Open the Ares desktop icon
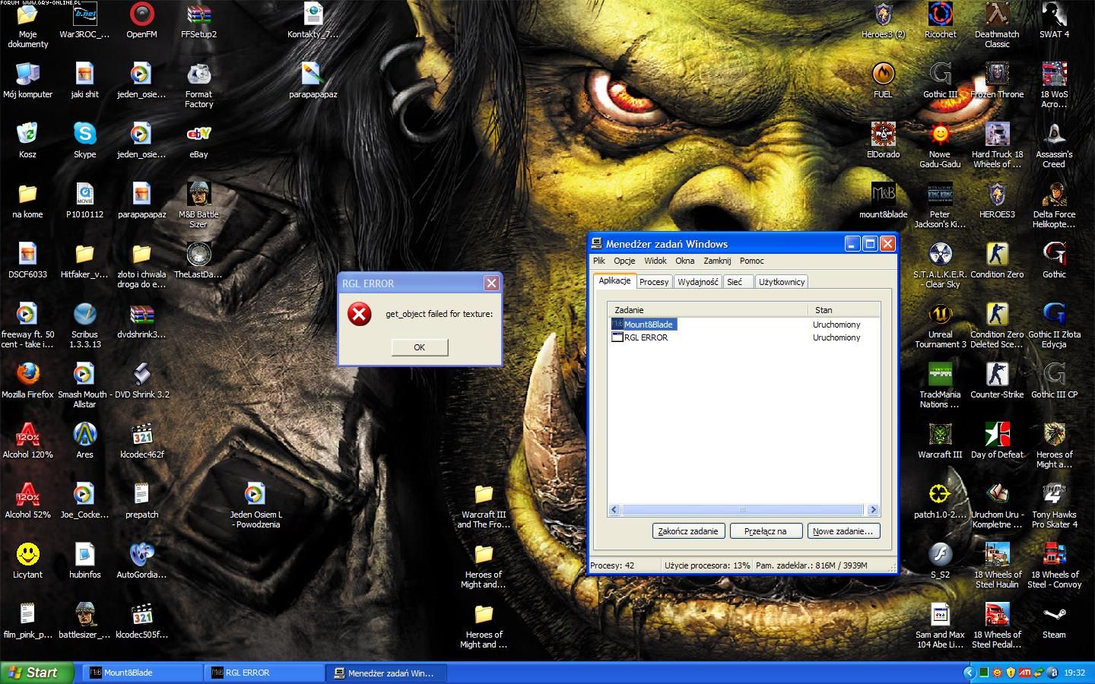 (84, 441)
